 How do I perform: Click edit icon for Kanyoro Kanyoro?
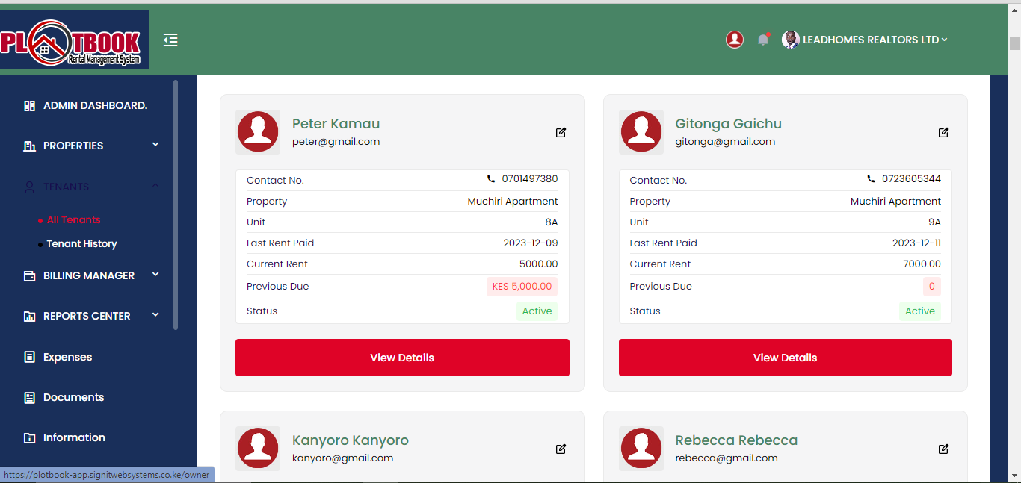pos(561,449)
